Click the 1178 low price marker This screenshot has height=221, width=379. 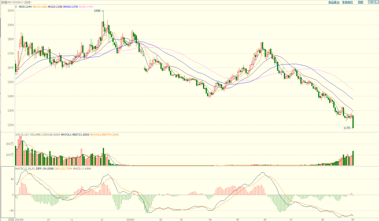347,128
